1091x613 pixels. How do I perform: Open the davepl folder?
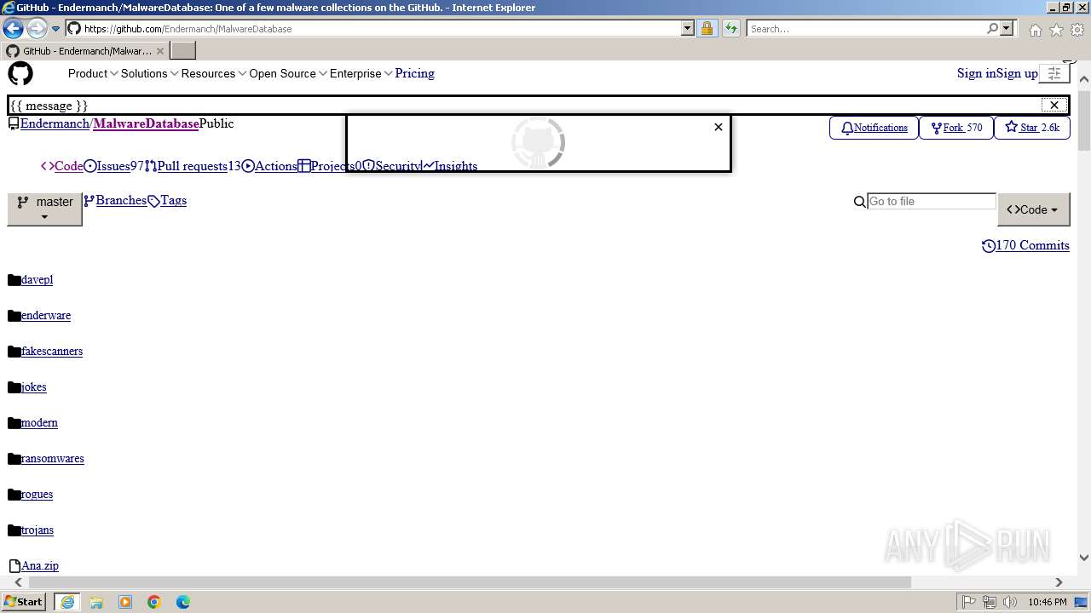point(37,279)
